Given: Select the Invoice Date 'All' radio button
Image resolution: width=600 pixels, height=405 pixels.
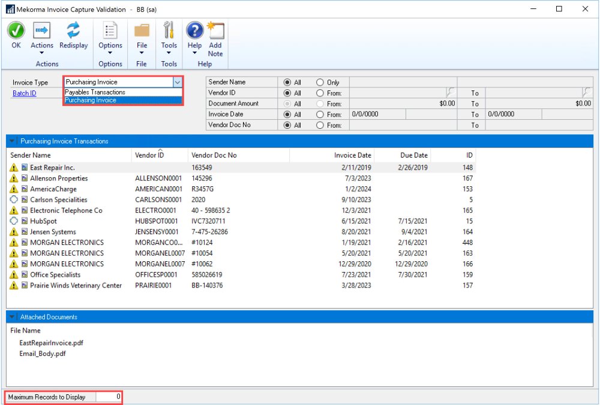Looking at the screenshot, I should [x=287, y=114].
